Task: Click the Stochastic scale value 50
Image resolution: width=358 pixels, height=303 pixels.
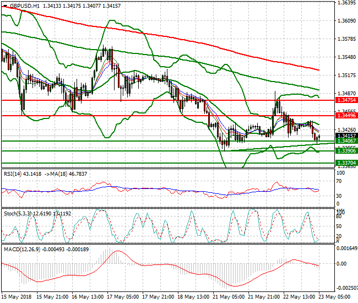Action: [x=339, y=226]
